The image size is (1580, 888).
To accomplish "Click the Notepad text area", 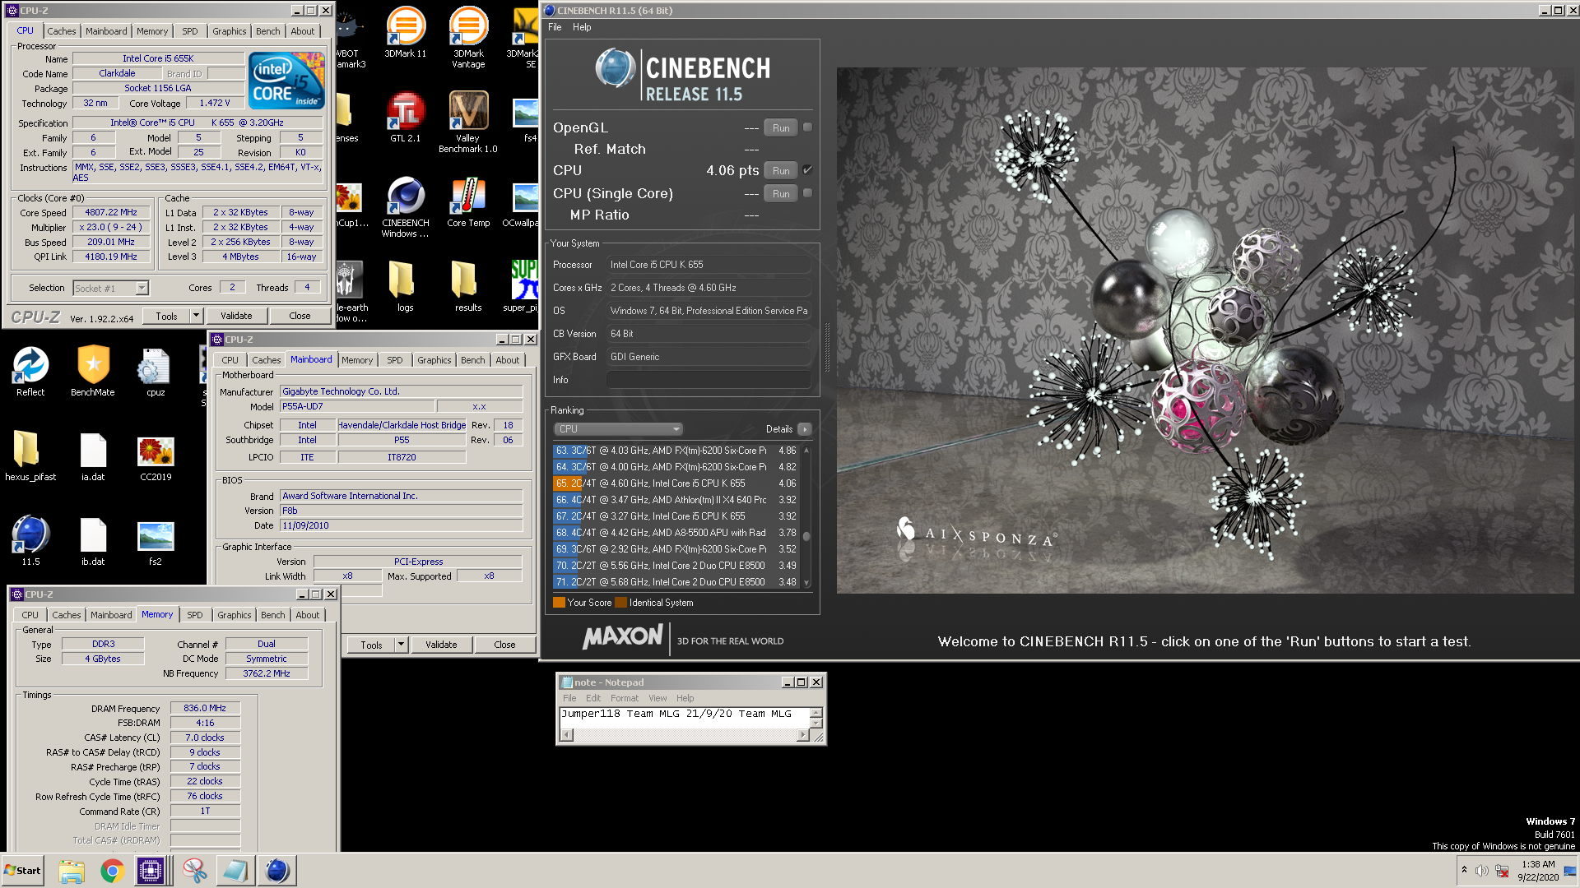I will (685, 718).
